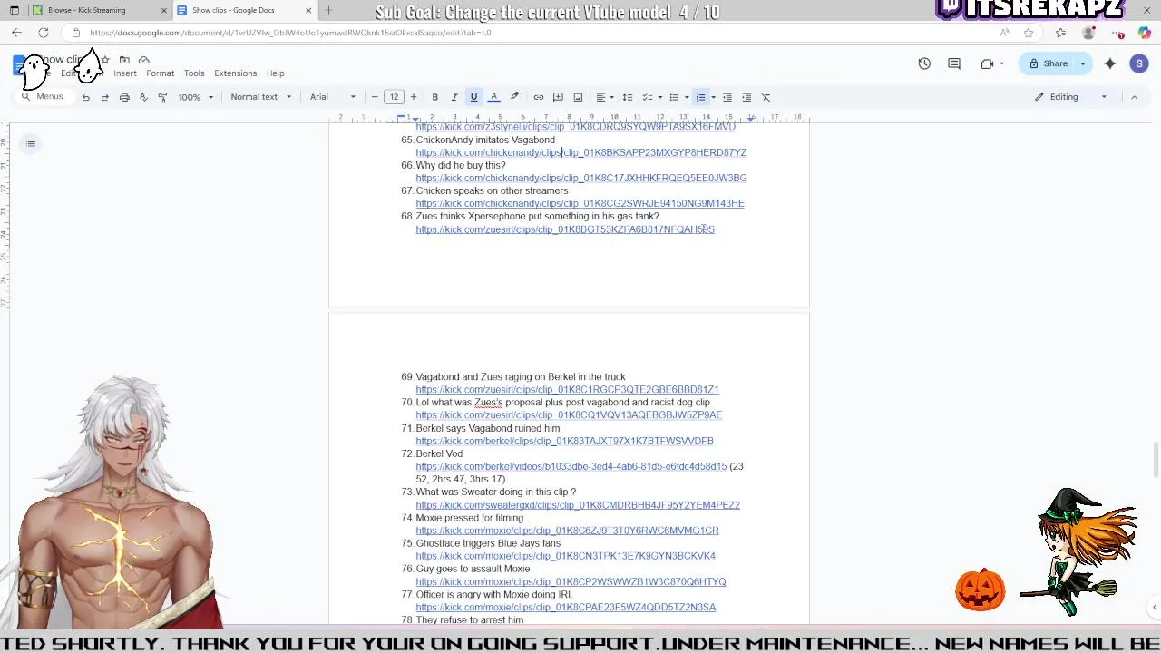This screenshot has height=653, width=1161.
Task: Open the ChickenAndy imitates Vagabond clip link
Action: pyautogui.click(x=580, y=152)
